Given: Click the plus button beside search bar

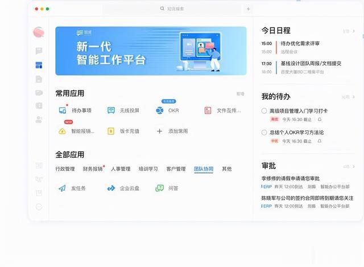Looking at the screenshot, I should 248,9.
